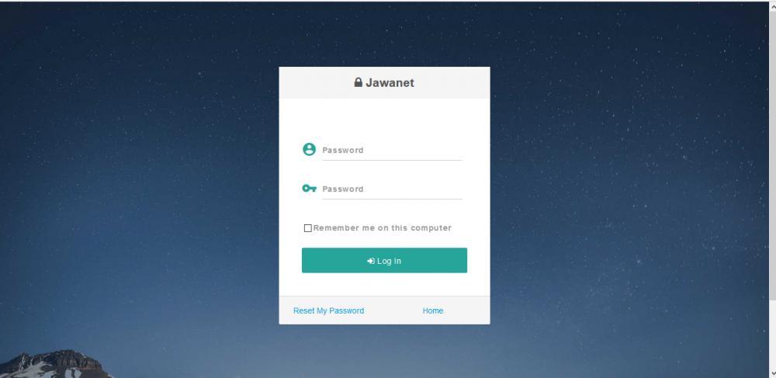The height and width of the screenshot is (378, 776).
Task: Click the Jawanet title text
Action: 390,82
